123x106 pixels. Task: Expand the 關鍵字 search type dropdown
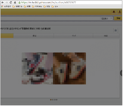[107, 18]
